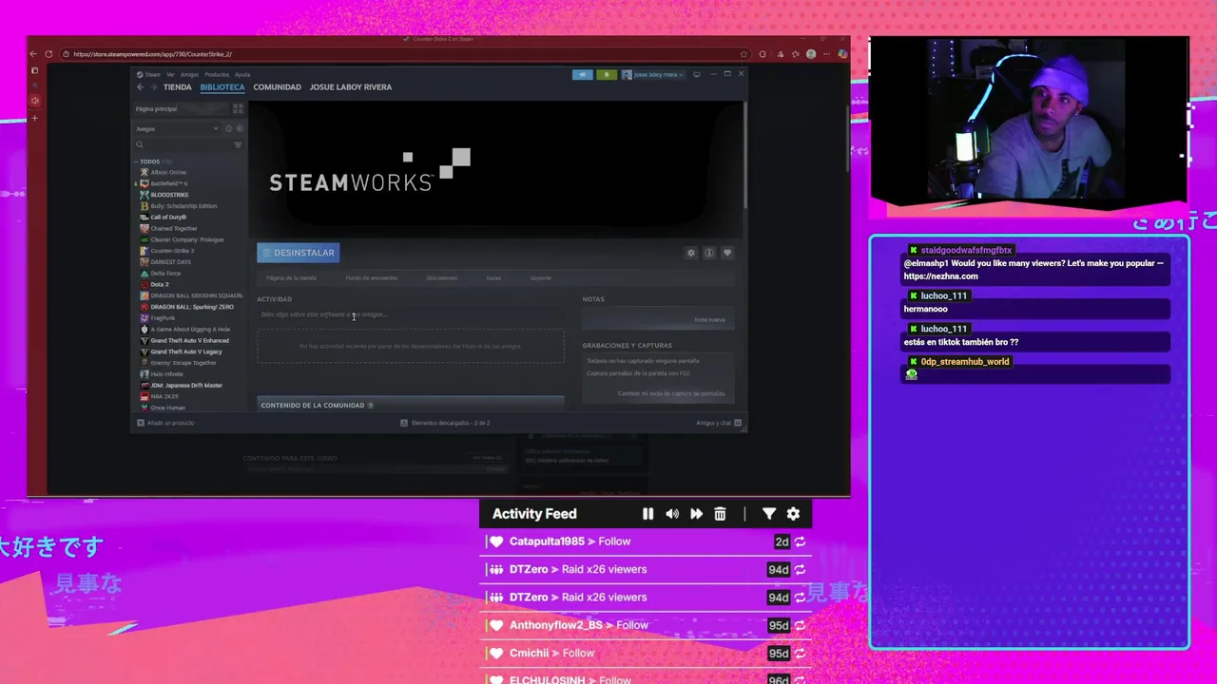The image size is (1217, 684).
Task: Open the Guías link
Action: tap(493, 278)
